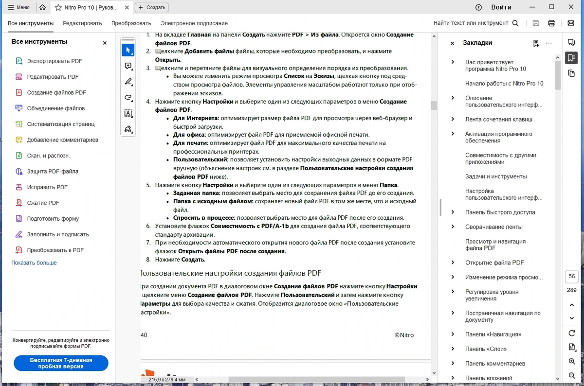This screenshot has width=584, height=386.
Task: Switch to the 'Электронное подписание' tab
Action: pos(194,23)
